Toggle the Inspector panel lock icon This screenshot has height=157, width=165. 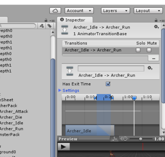click(x=156, y=20)
